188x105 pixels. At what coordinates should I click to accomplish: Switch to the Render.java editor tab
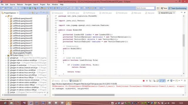click(x=122, y=13)
